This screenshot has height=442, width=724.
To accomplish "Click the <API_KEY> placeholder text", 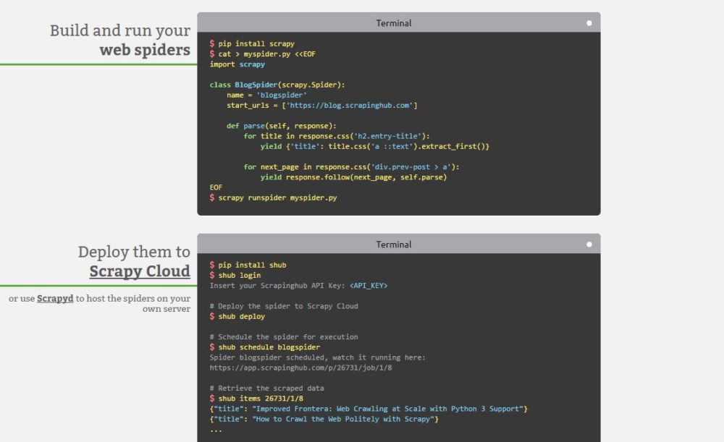I will (368, 286).
